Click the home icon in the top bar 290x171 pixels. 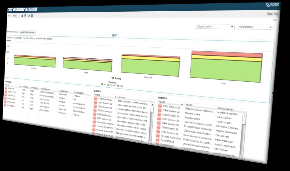coord(9,9)
